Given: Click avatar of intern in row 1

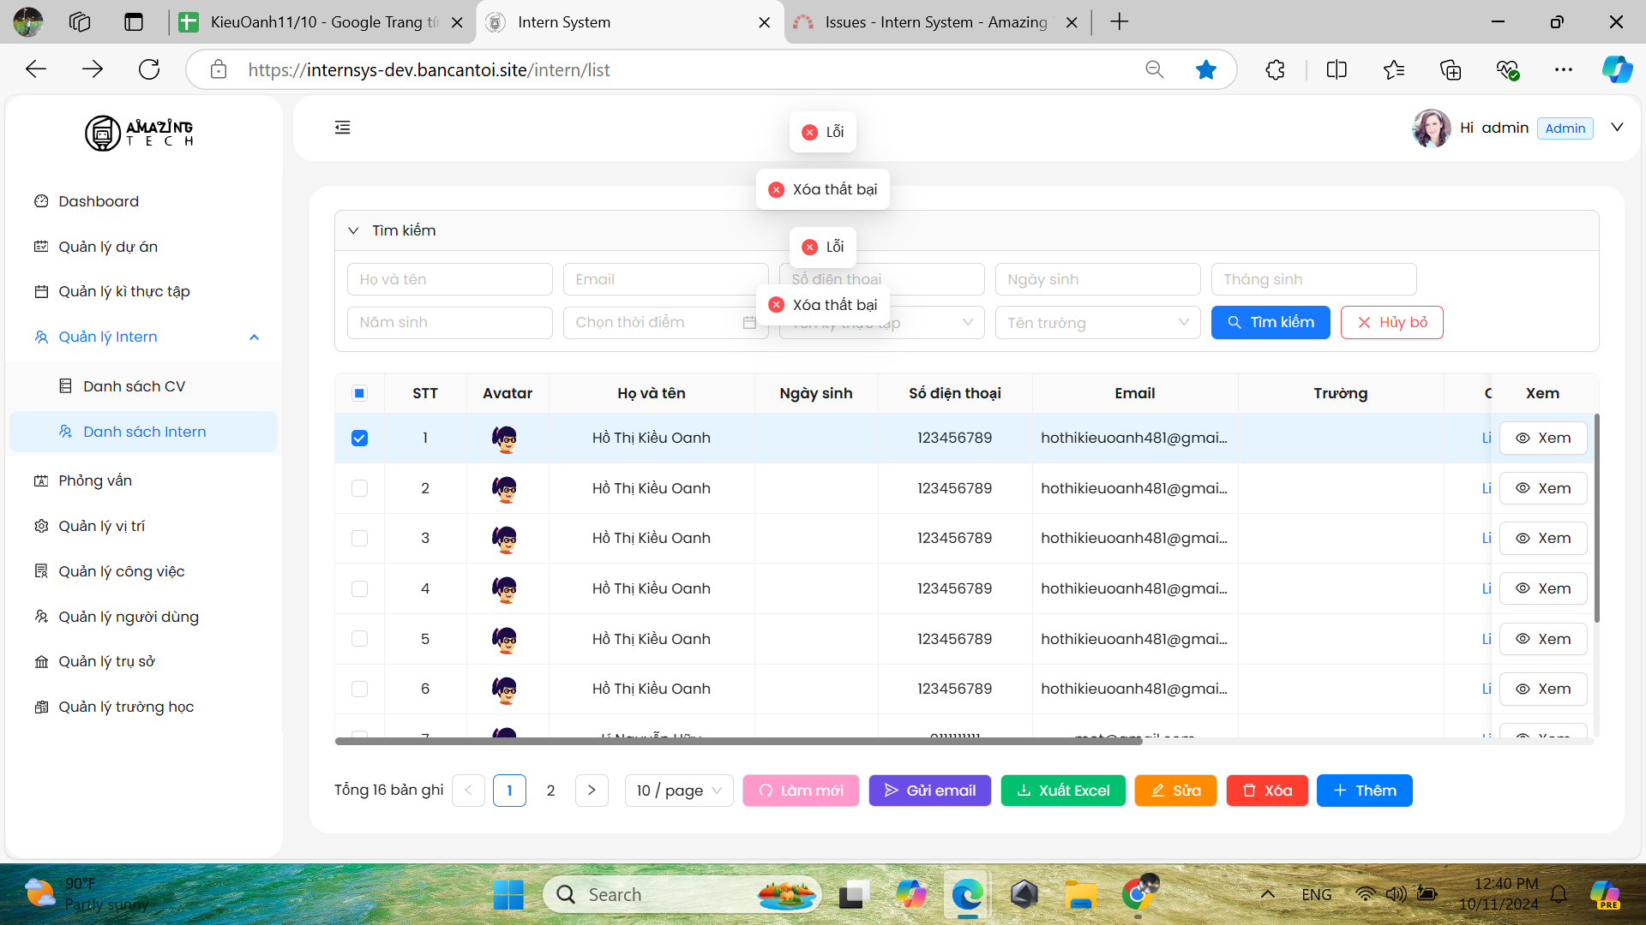Looking at the screenshot, I should 505,439.
